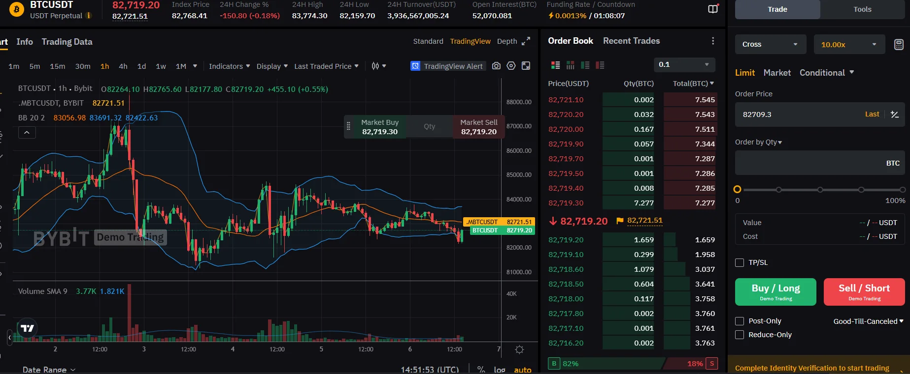Click the quick-trade Qty input field

click(x=429, y=126)
